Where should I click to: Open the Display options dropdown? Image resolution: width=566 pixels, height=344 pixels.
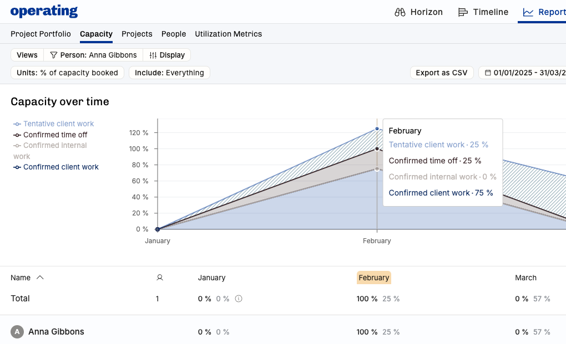tap(167, 55)
